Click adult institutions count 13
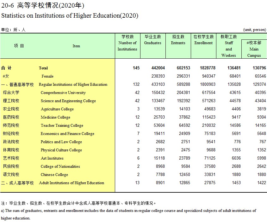The width and height of the screenshot is (267, 222). tap(137, 183)
